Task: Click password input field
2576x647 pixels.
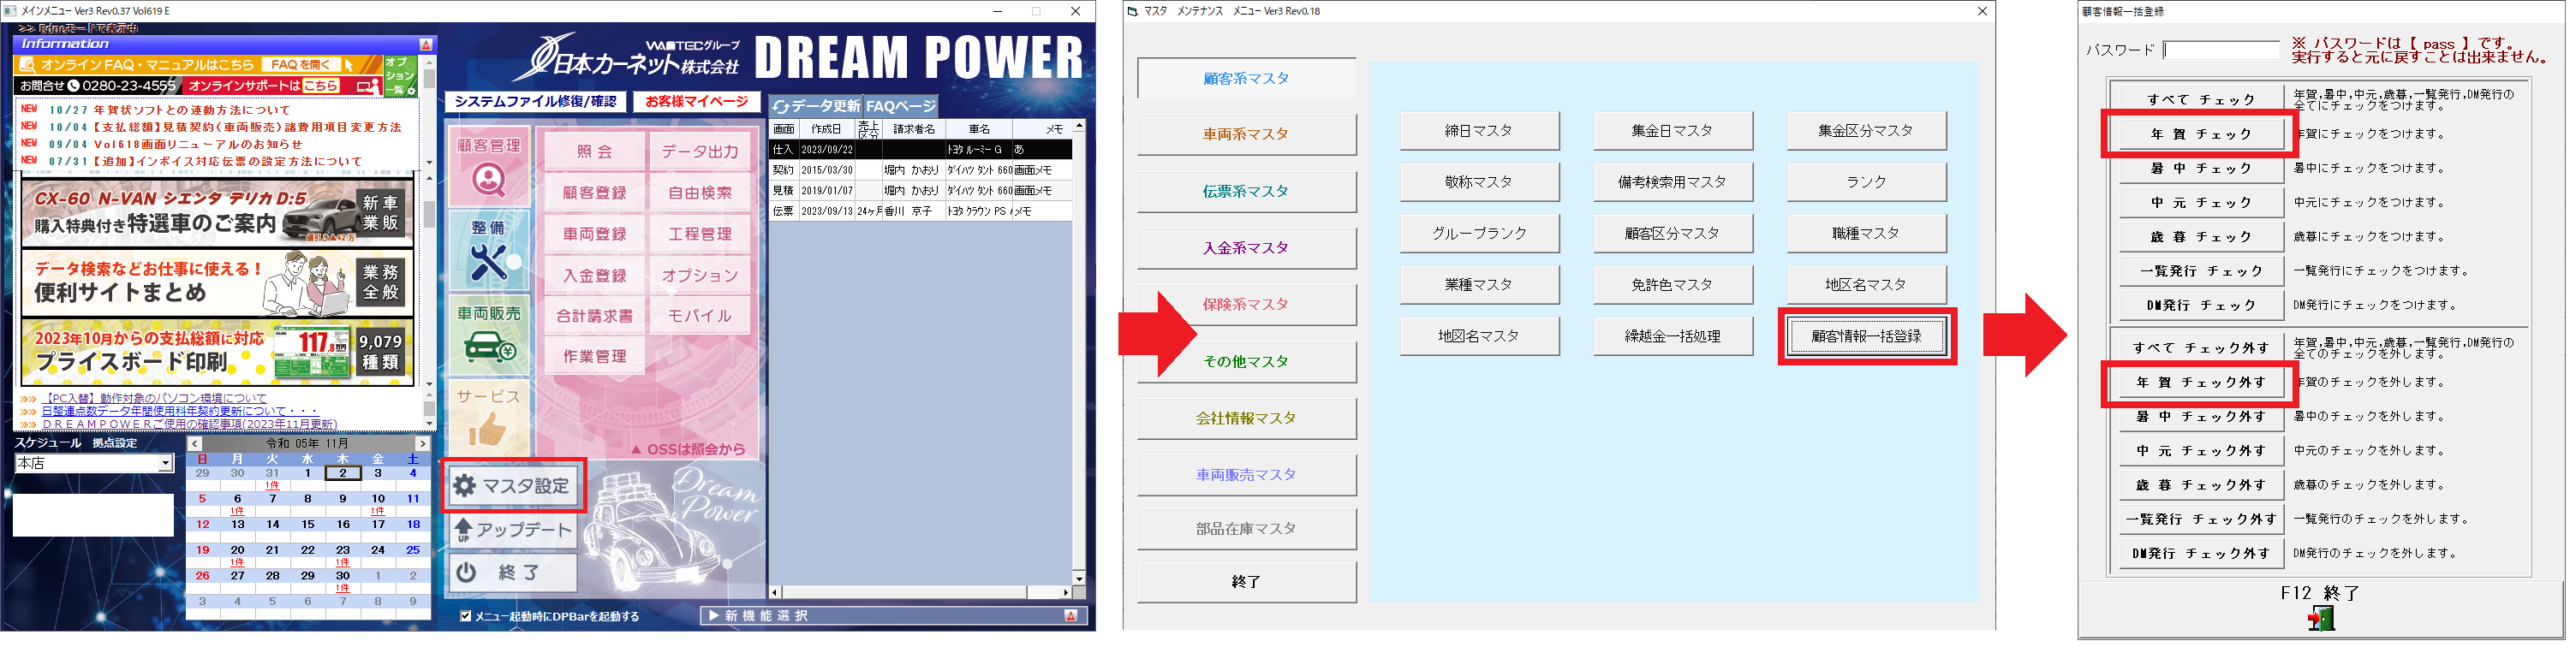Action: pos(2221,50)
